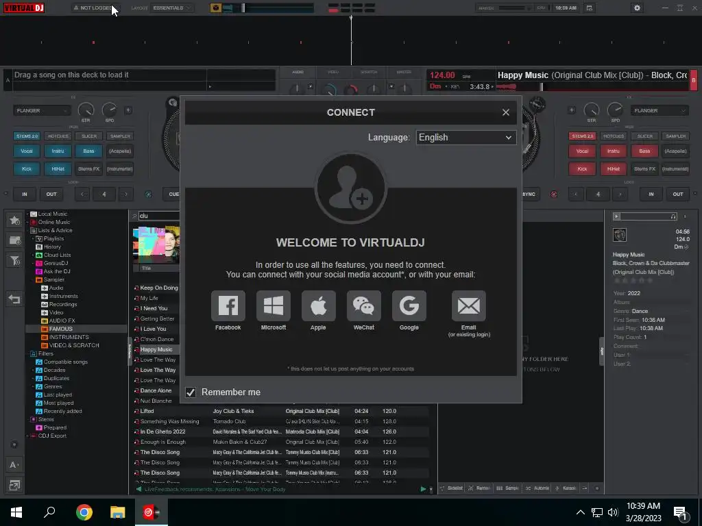The width and height of the screenshot is (702, 526).
Task: Open the VirtualDJ settings gear
Action: pos(637,8)
